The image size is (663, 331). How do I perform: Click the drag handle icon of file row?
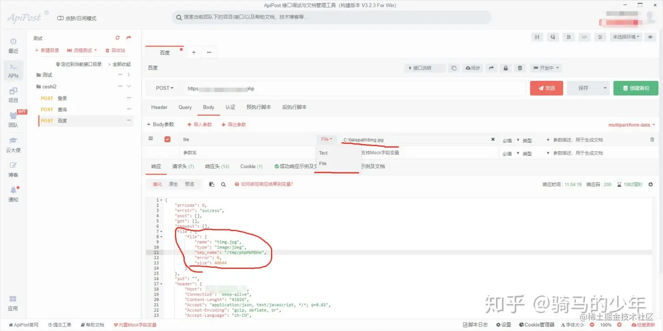[151, 139]
